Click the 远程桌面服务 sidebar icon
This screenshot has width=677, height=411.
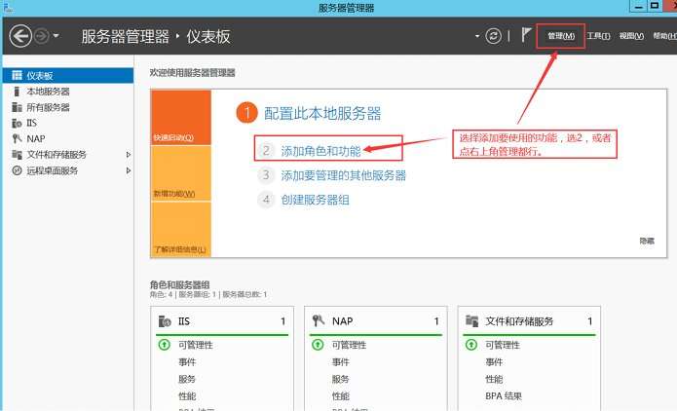click(x=17, y=170)
